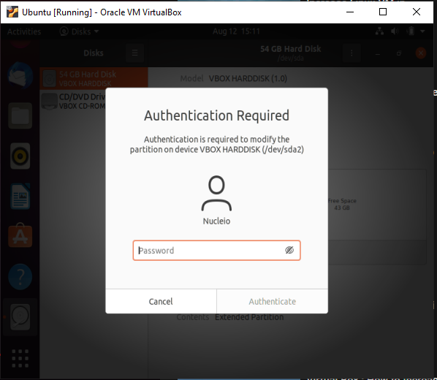Open the Files dock icon
The height and width of the screenshot is (380, 437).
pyautogui.click(x=20, y=115)
